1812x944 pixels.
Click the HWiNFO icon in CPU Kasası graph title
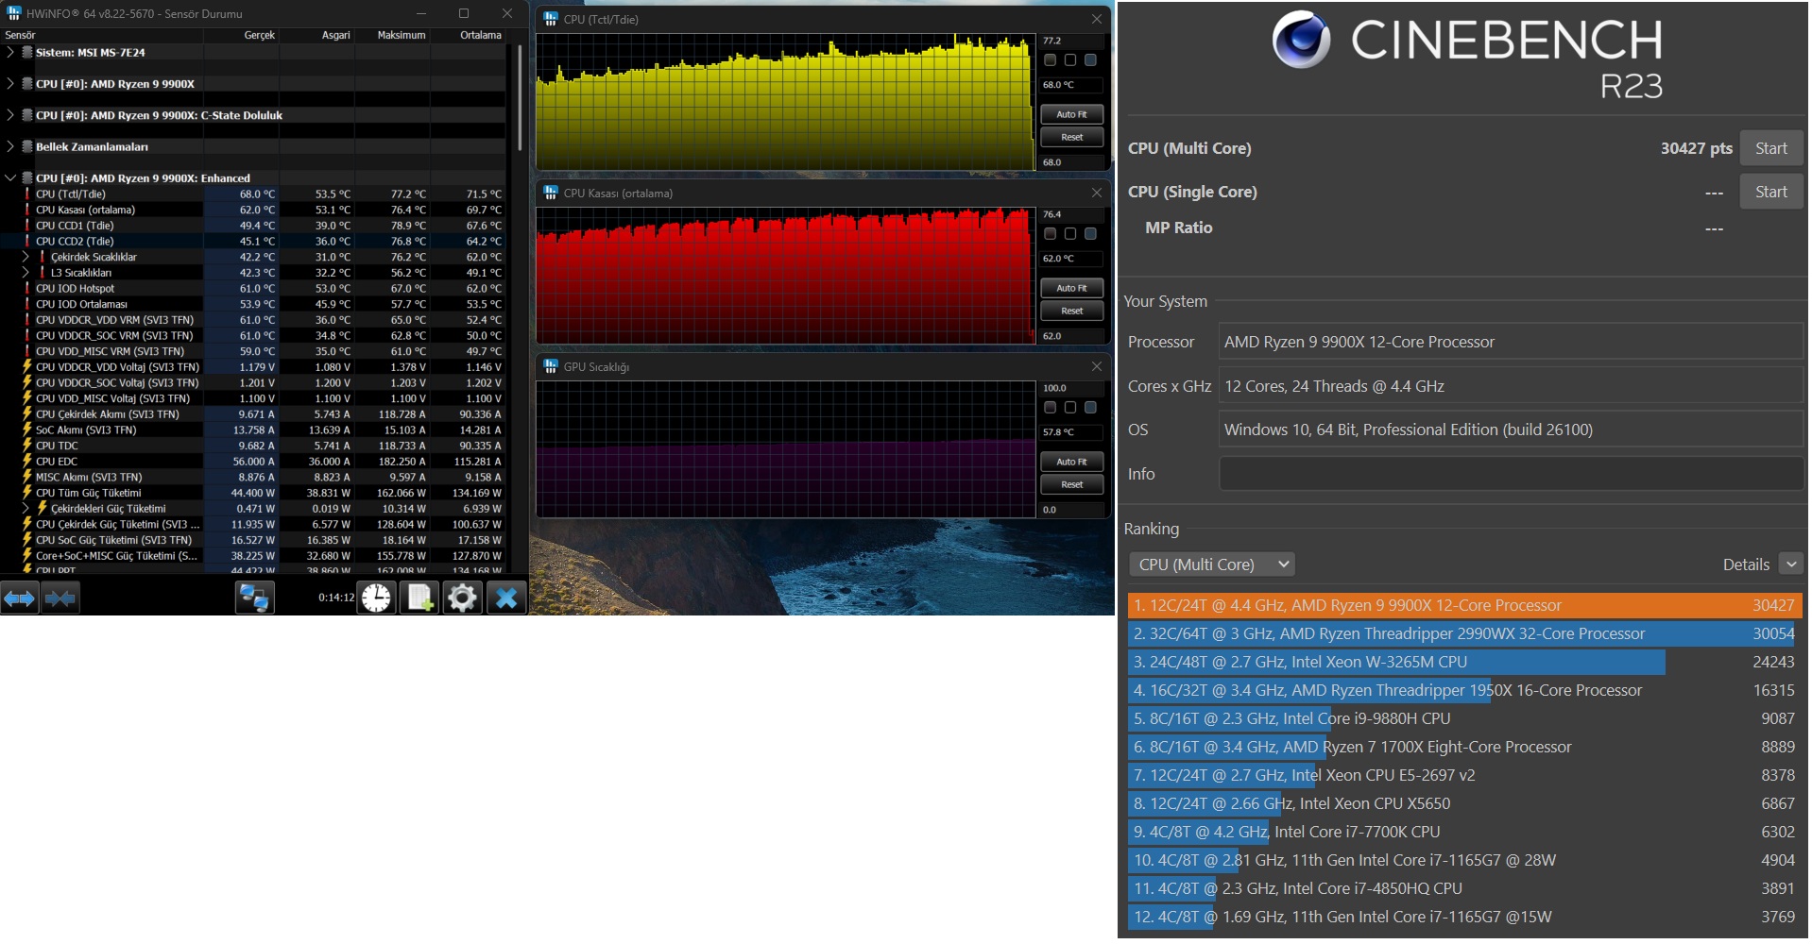point(551,193)
